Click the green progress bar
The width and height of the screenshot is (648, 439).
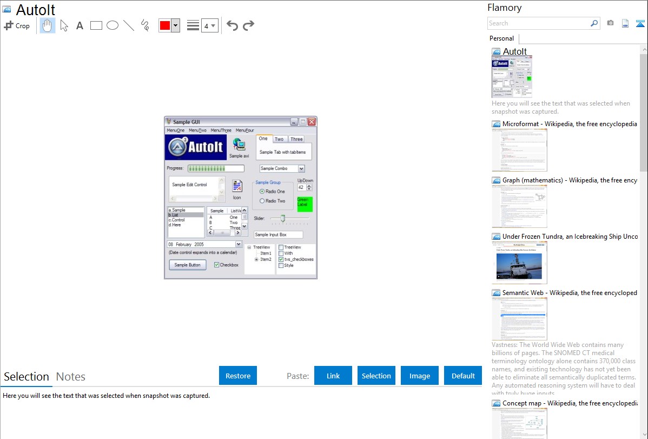[x=216, y=168]
